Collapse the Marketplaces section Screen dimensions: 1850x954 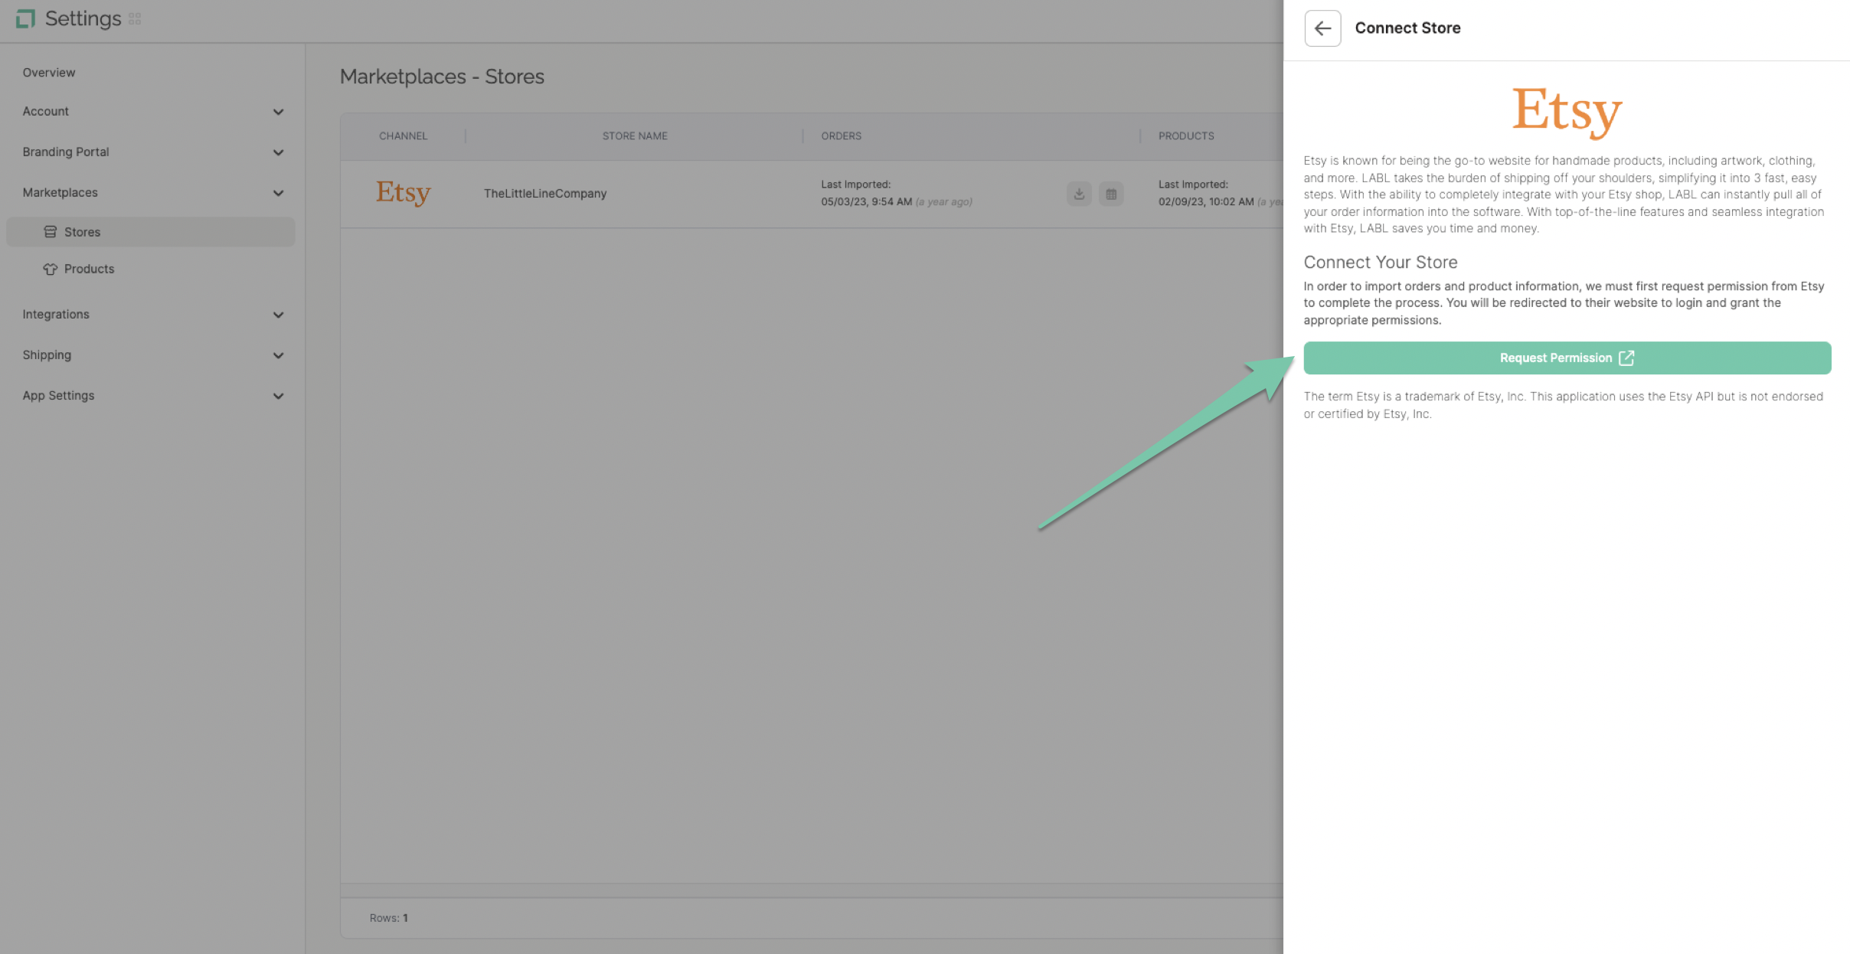tap(152, 193)
